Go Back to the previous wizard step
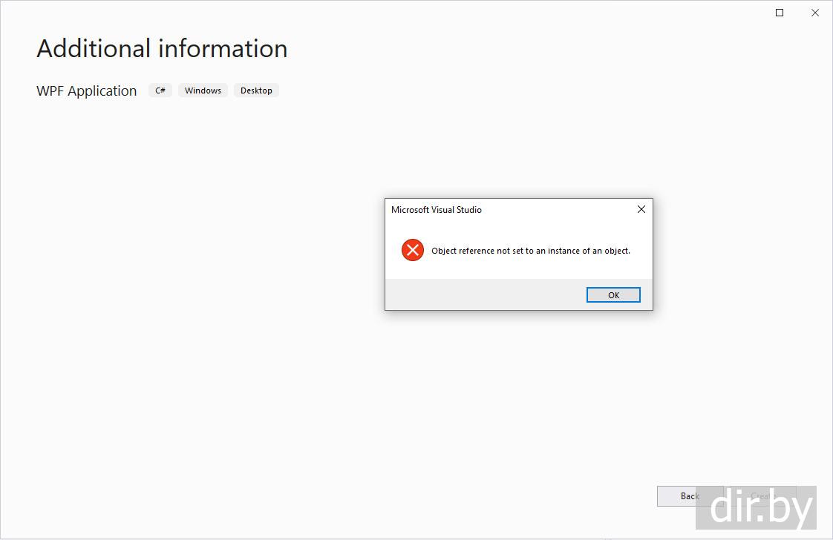Image resolution: width=833 pixels, height=540 pixels. pyautogui.click(x=690, y=496)
